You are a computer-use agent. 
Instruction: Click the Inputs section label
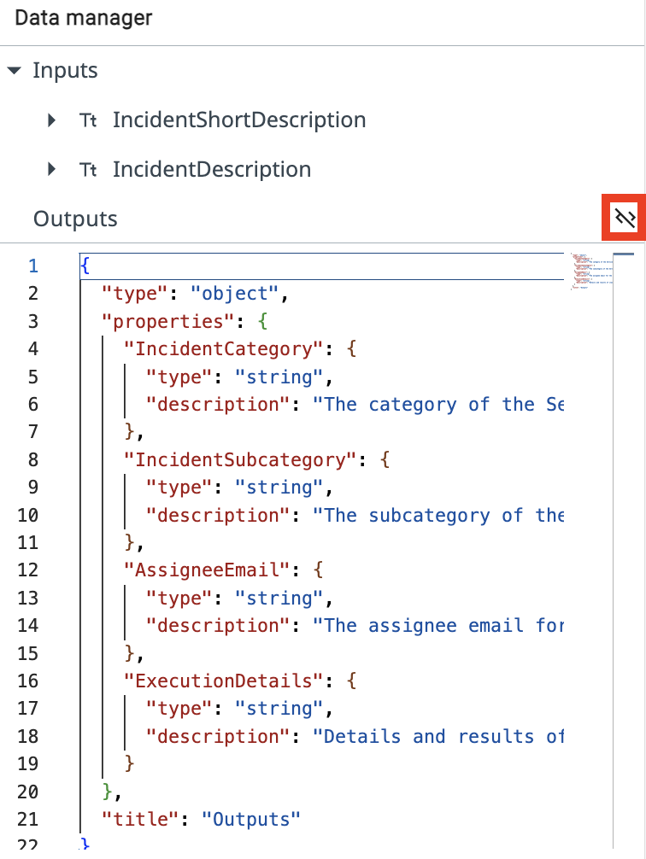pyautogui.click(x=65, y=71)
